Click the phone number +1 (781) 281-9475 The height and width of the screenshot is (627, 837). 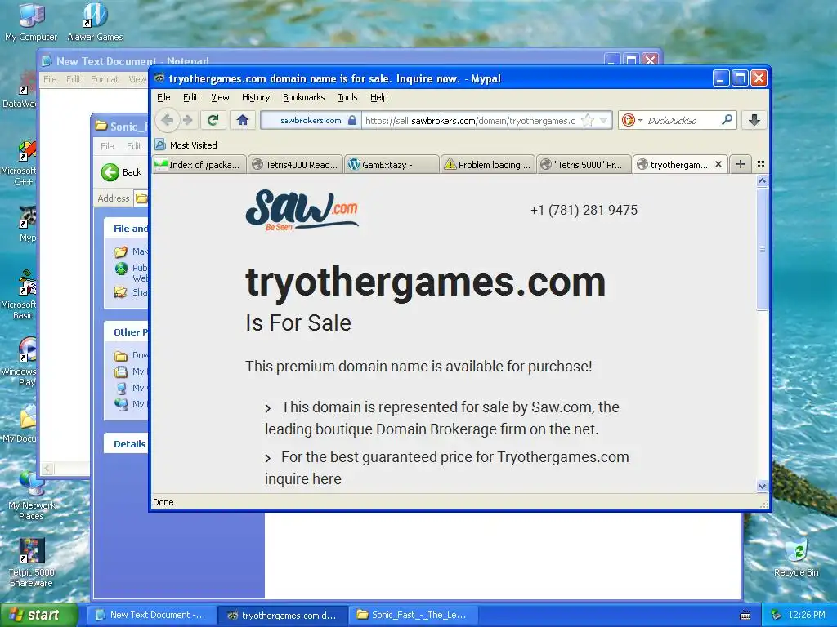(584, 210)
